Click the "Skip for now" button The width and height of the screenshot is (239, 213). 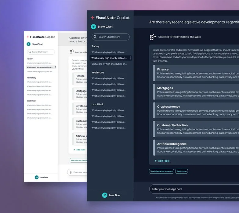182,171
